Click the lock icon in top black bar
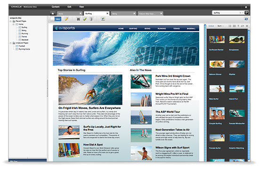Screen dimensions: 259x173 coord(246,7)
